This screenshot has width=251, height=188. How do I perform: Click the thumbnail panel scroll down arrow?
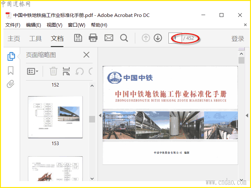92,179
